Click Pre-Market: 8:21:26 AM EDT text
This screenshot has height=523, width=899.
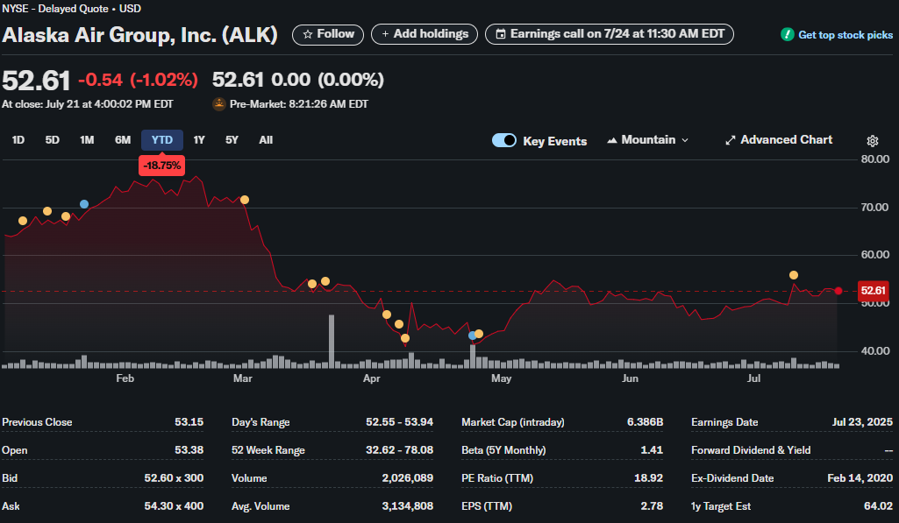pyautogui.click(x=299, y=104)
